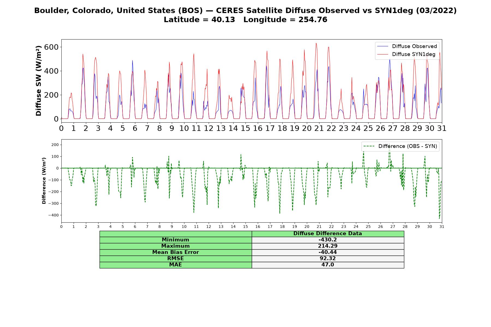Click the Mean Bias Error row label

click(176, 252)
